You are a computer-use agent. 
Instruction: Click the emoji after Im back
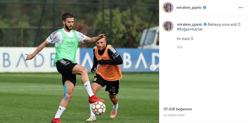click(x=192, y=39)
